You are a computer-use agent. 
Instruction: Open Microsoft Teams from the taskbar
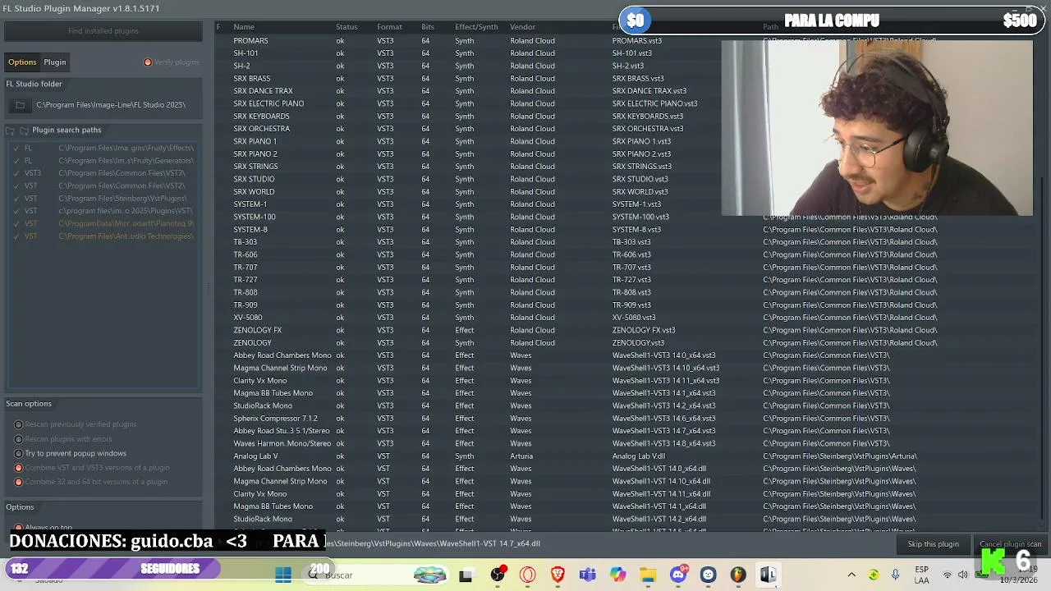(x=587, y=575)
